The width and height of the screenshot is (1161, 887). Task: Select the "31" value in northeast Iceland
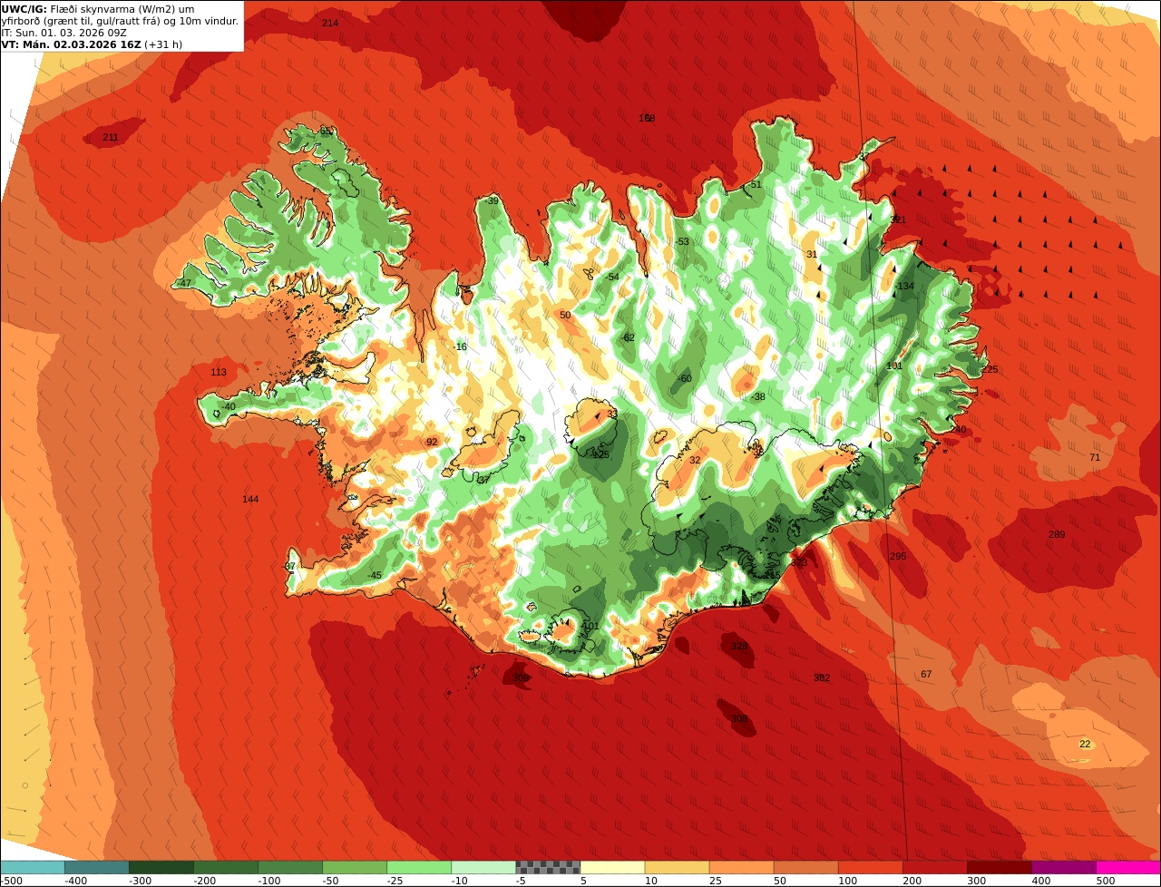click(x=812, y=255)
